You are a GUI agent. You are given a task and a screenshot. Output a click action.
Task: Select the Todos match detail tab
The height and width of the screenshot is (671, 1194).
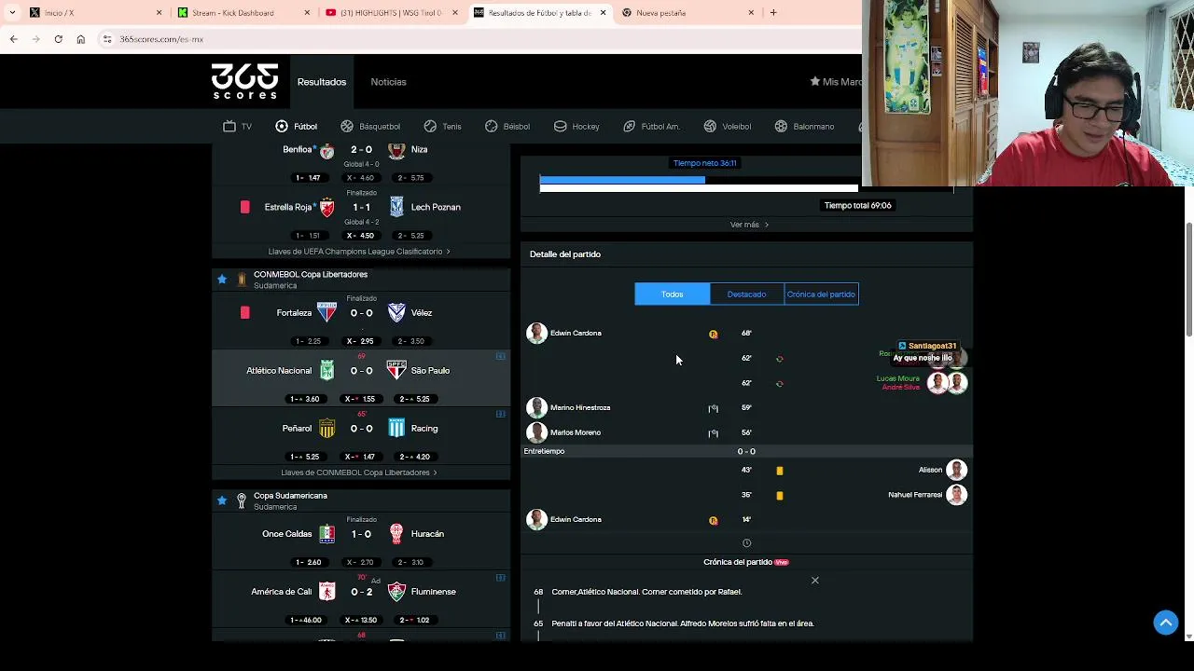(672, 294)
